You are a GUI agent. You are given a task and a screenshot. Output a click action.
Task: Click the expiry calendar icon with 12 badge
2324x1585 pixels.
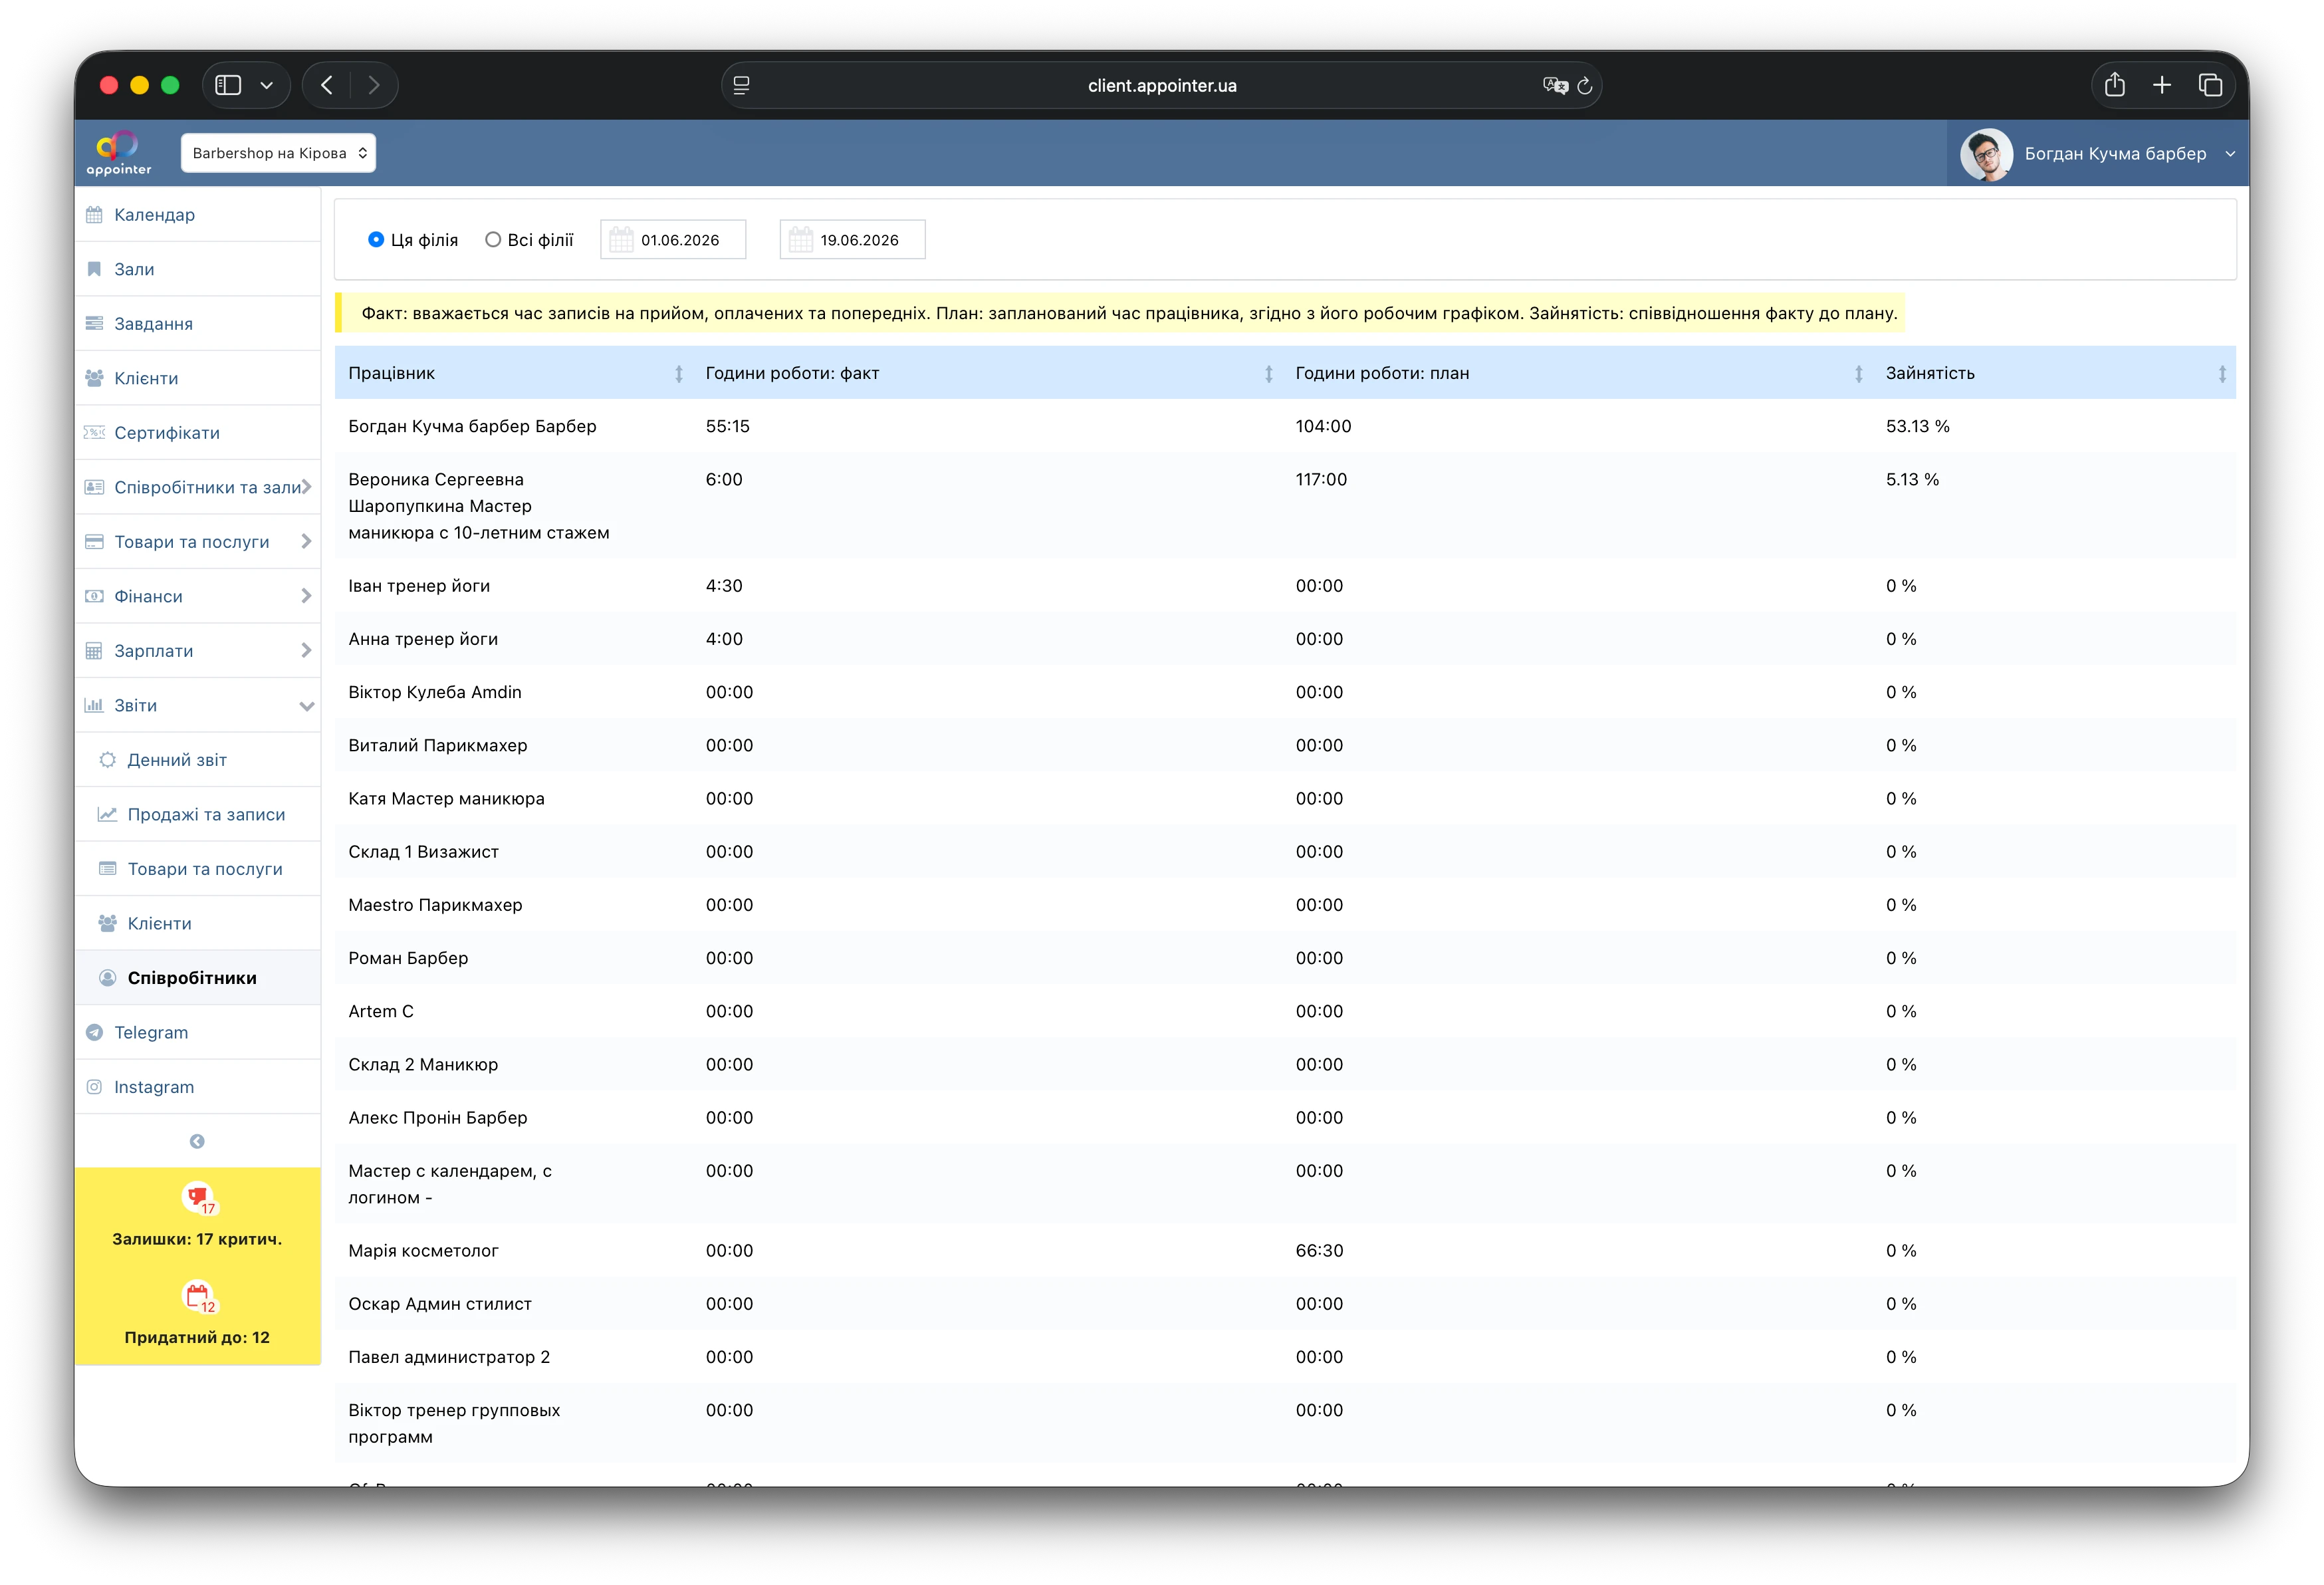click(x=198, y=1296)
